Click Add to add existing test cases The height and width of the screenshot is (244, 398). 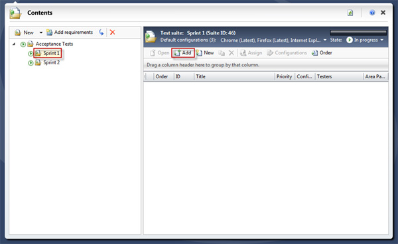pyautogui.click(x=183, y=53)
